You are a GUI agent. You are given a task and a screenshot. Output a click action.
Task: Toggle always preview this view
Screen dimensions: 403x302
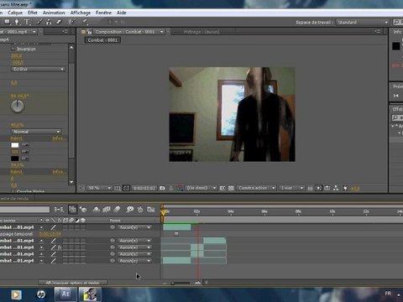click(x=81, y=188)
